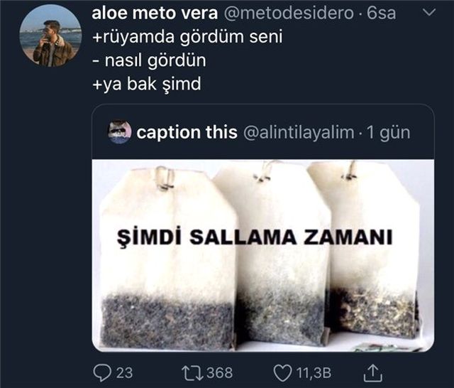454x388 pixels.
Task: Click the ŞİMDİ SALLAMA ZAMANI caption text
Action: (255, 239)
